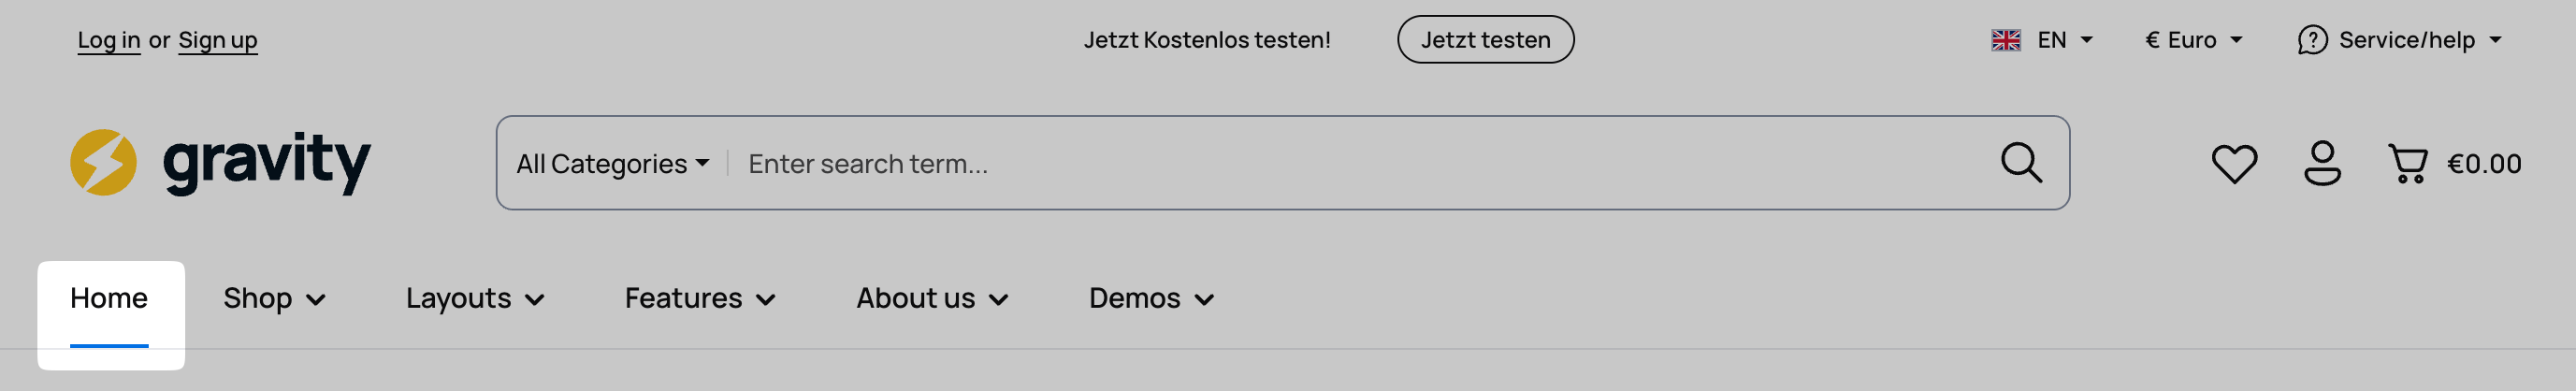The height and width of the screenshot is (391, 2576).
Task: Expand the About us menu
Action: click(x=932, y=299)
